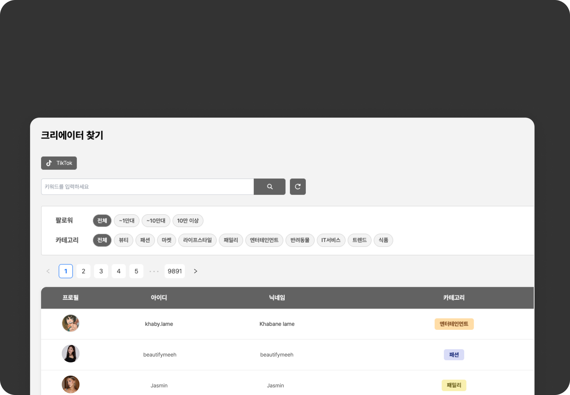Go to next page using right chevron

click(195, 271)
